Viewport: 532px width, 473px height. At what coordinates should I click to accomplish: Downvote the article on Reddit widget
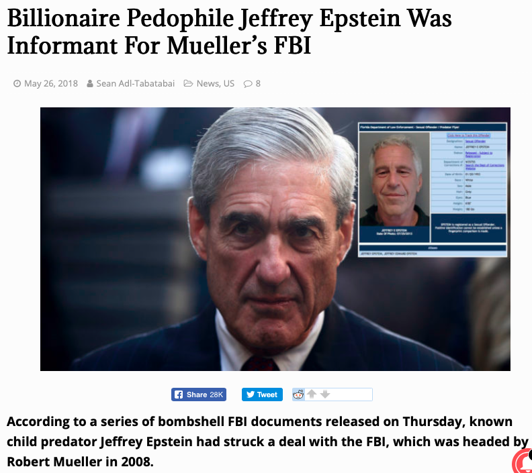(325, 394)
